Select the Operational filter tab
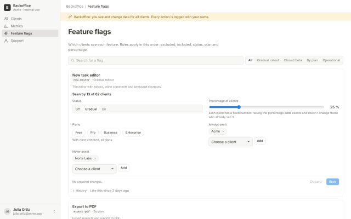The height and width of the screenshot is (219, 351). pos(331,60)
